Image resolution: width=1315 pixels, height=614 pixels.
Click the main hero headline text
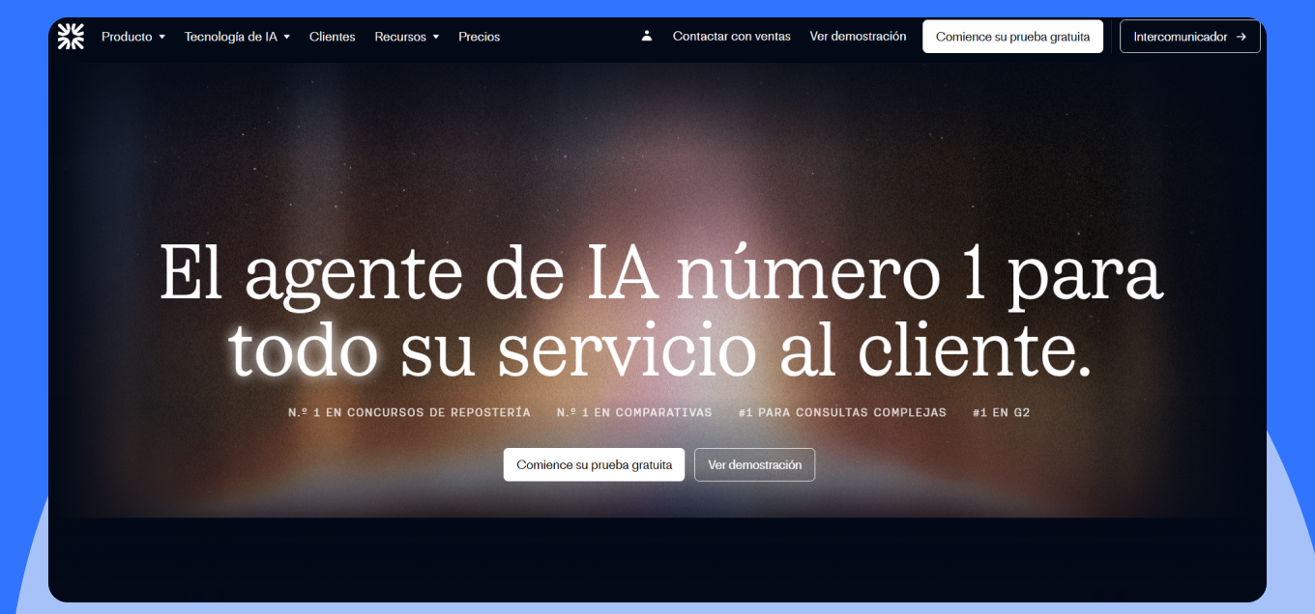(x=660, y=311)
